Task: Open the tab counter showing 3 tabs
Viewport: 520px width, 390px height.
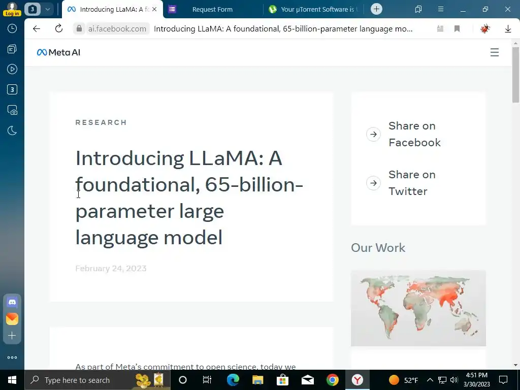Action: point(32,9)
